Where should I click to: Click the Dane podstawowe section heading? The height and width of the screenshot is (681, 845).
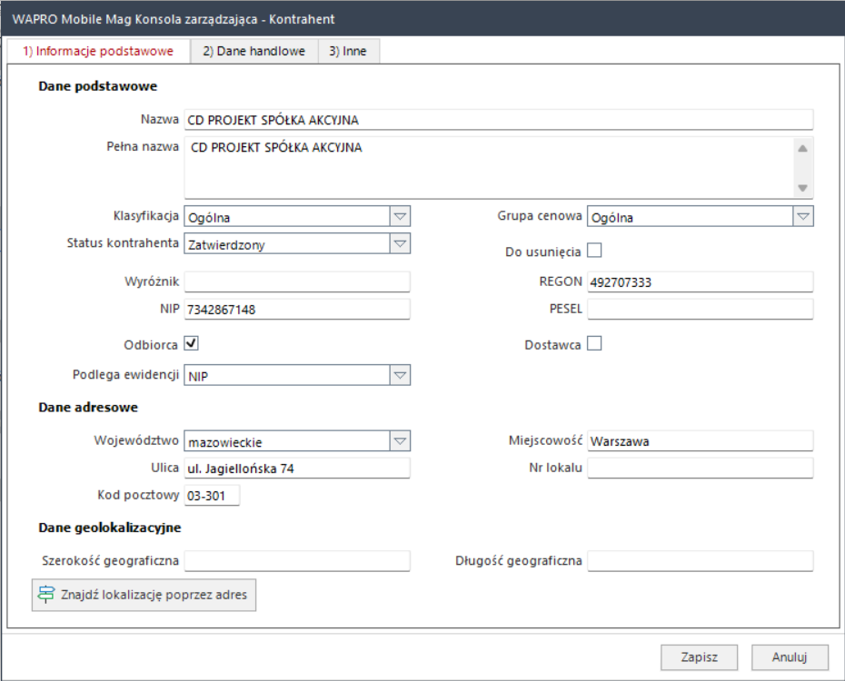tap(97, 86)
